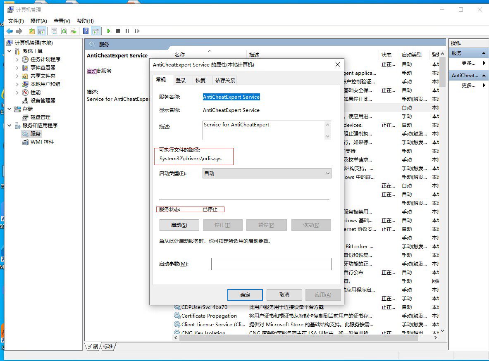Toggle Show/Hide action pane icon
489x361 pixels.
tap(96, 31)
